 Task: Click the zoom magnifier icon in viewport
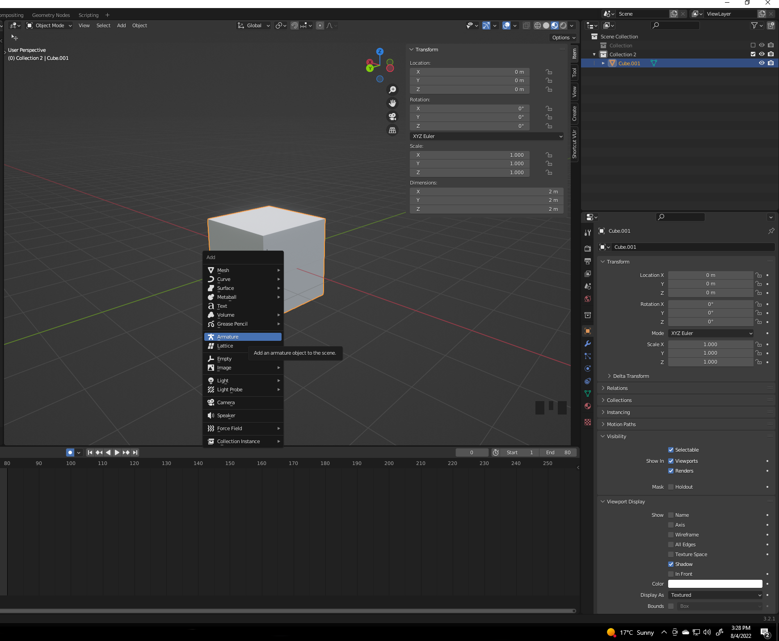[x=392, y=90]
